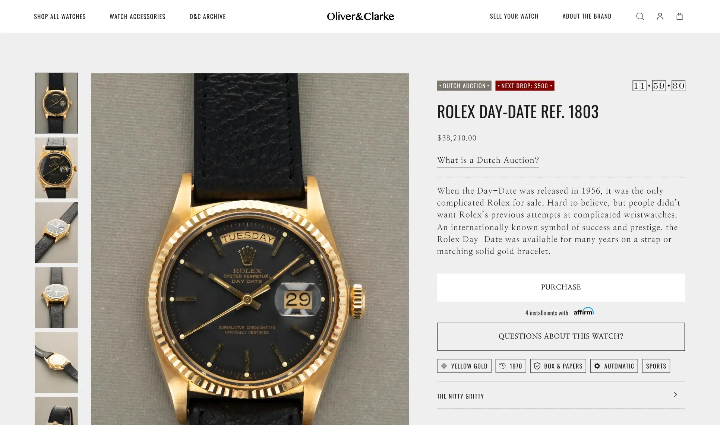The width and height of the screenshot is (720, 425).
Task: Click The Nitty Gritty chevron arrow
Action: (675, 395)
